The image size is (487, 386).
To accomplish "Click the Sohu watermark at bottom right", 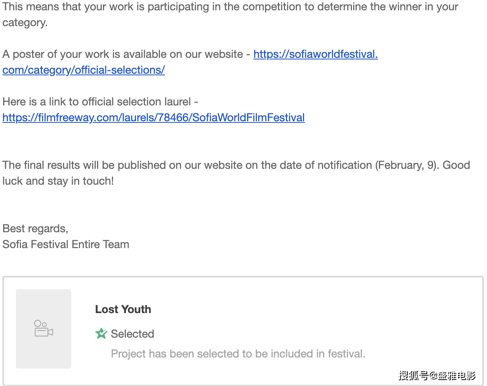I will (437, 375).
